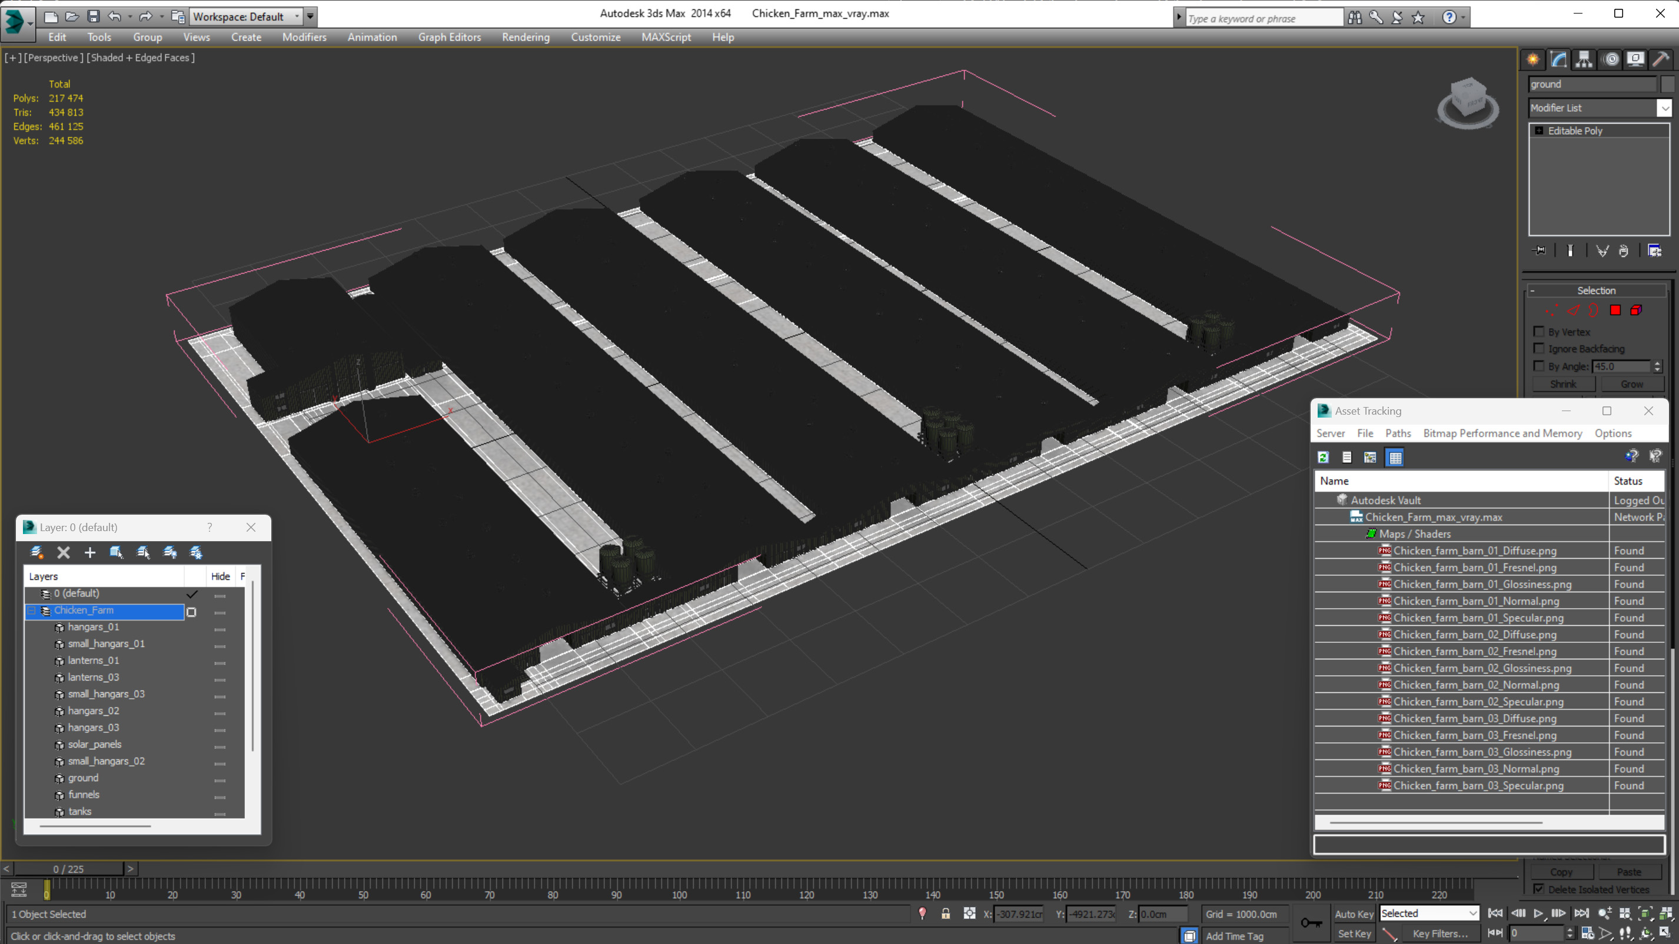Open the undo history dropdown arrow
Screen dimensions: 1679x944
[129, 17]
